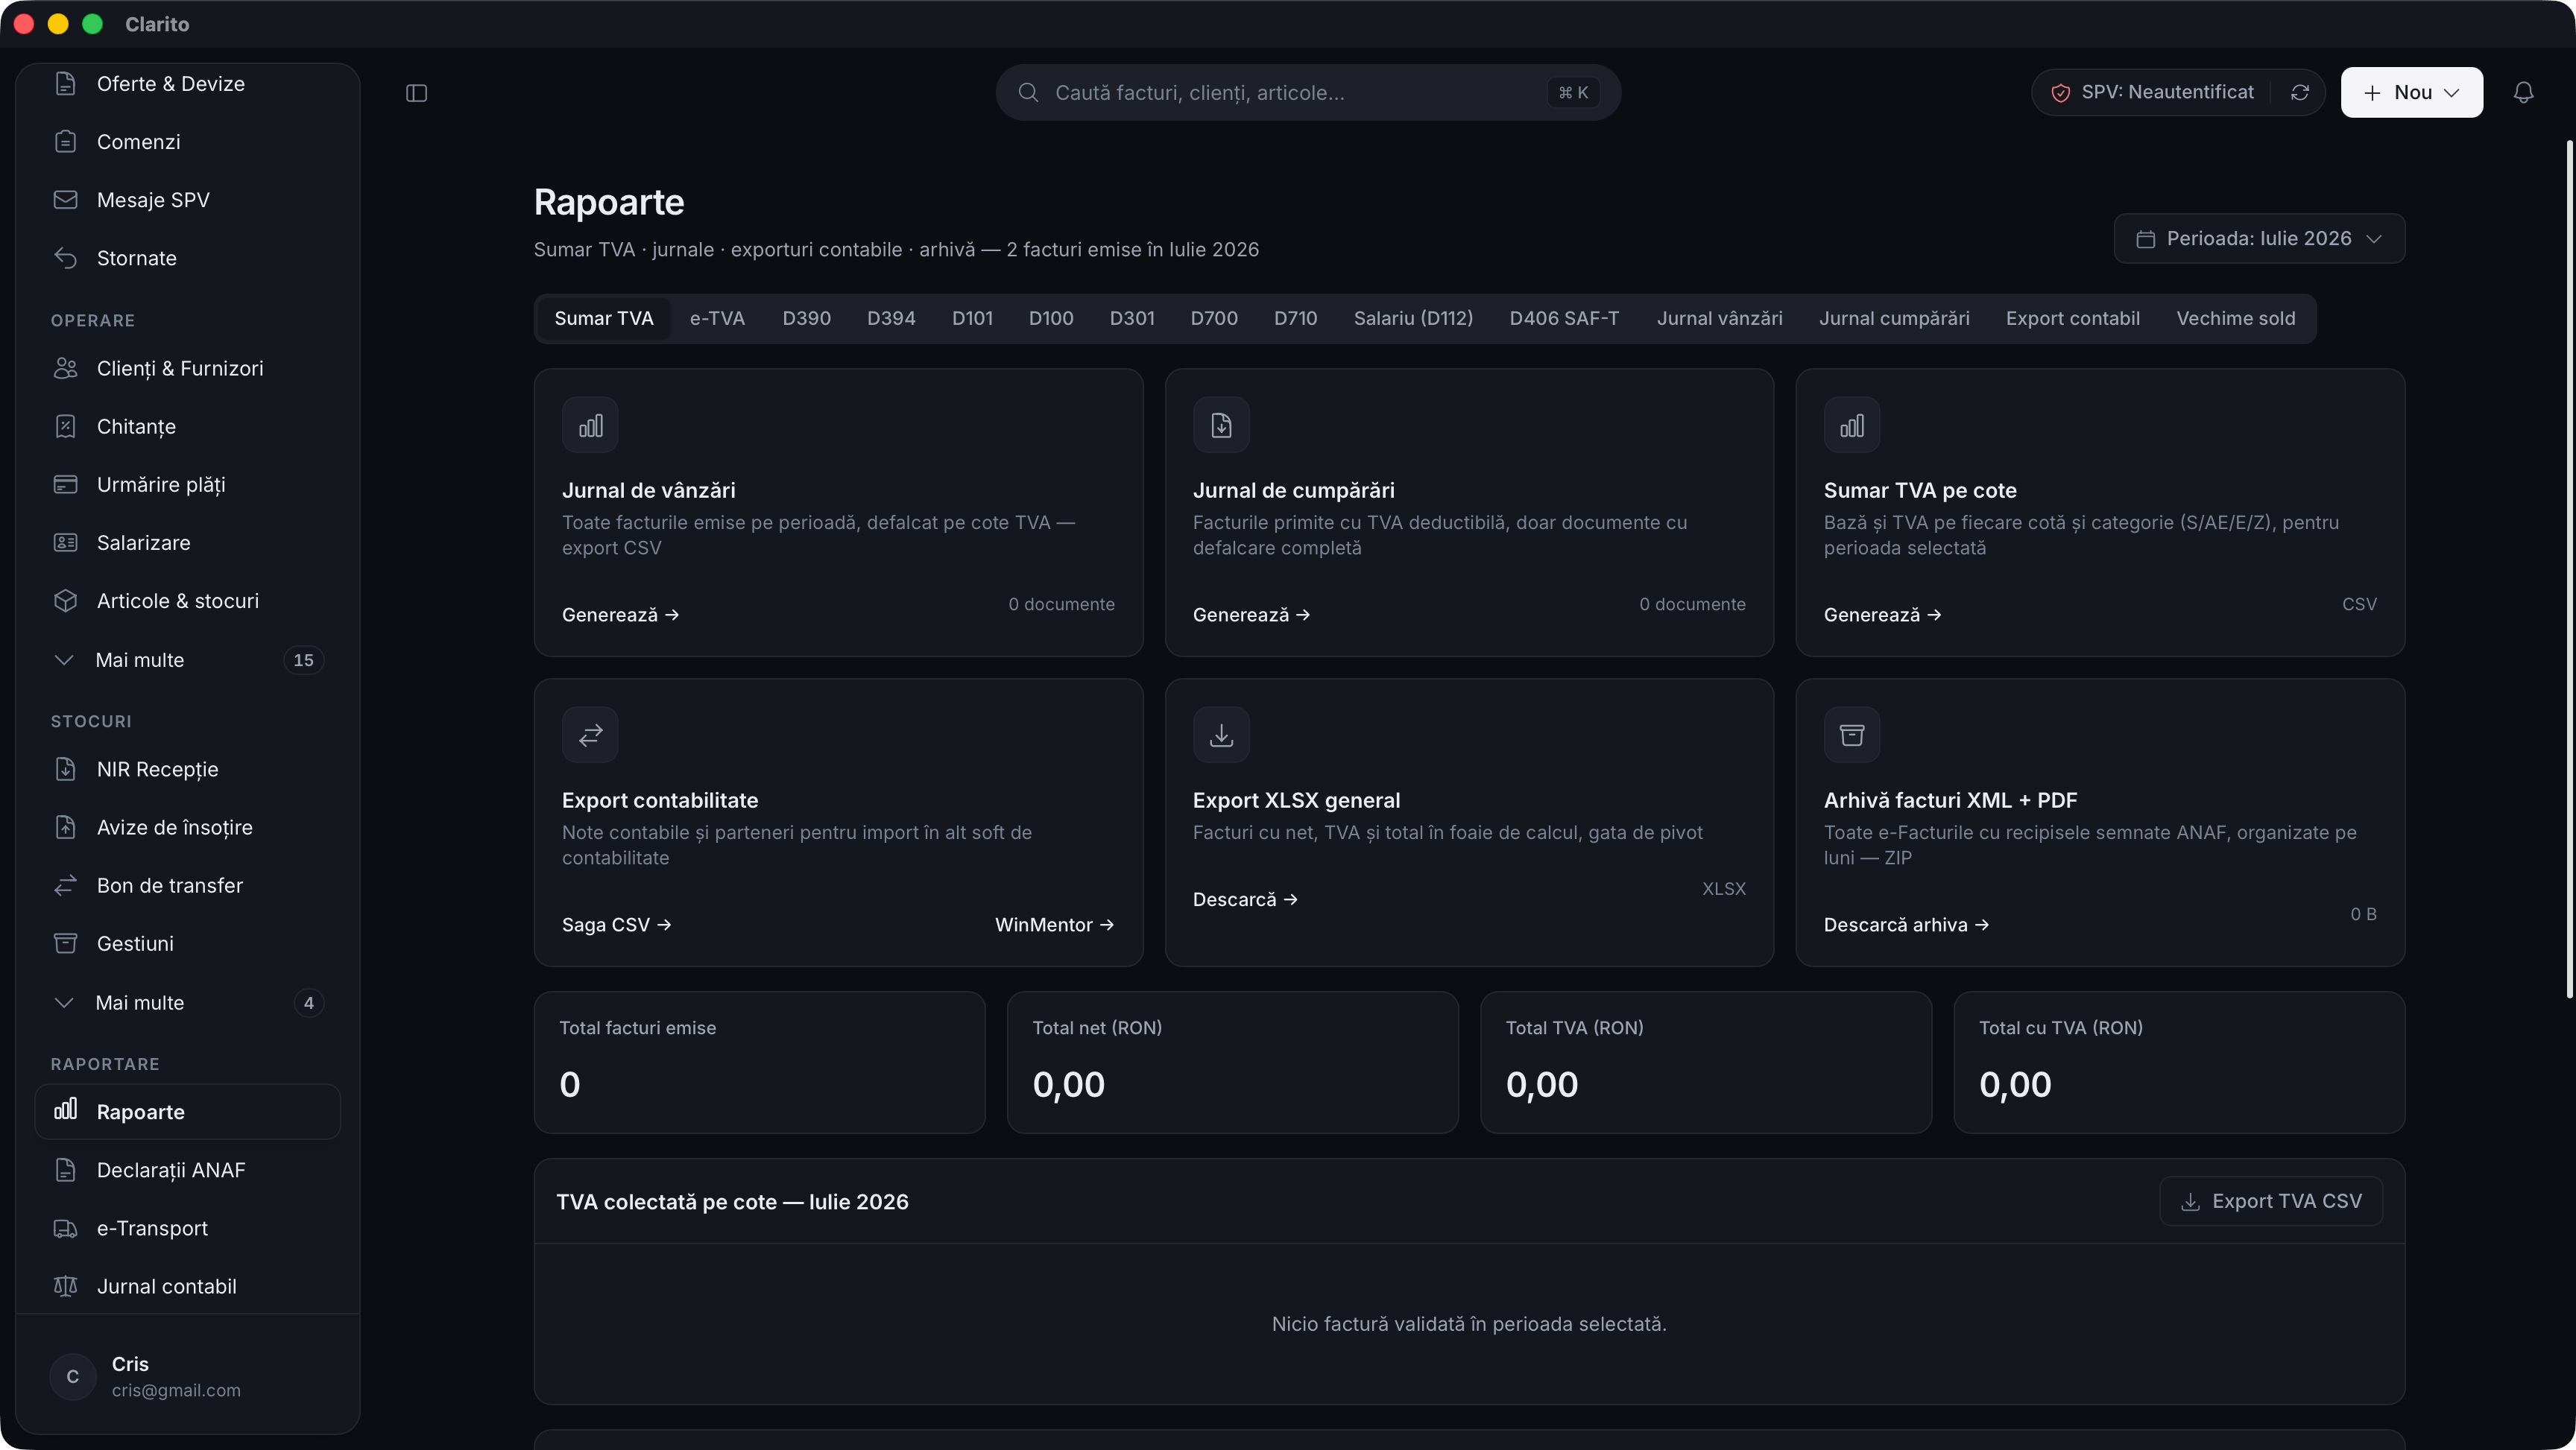Click Descarcă in Export XLSX general card
The height and width of the screenshot is (1450, 2576).
tap(1245, 899)
